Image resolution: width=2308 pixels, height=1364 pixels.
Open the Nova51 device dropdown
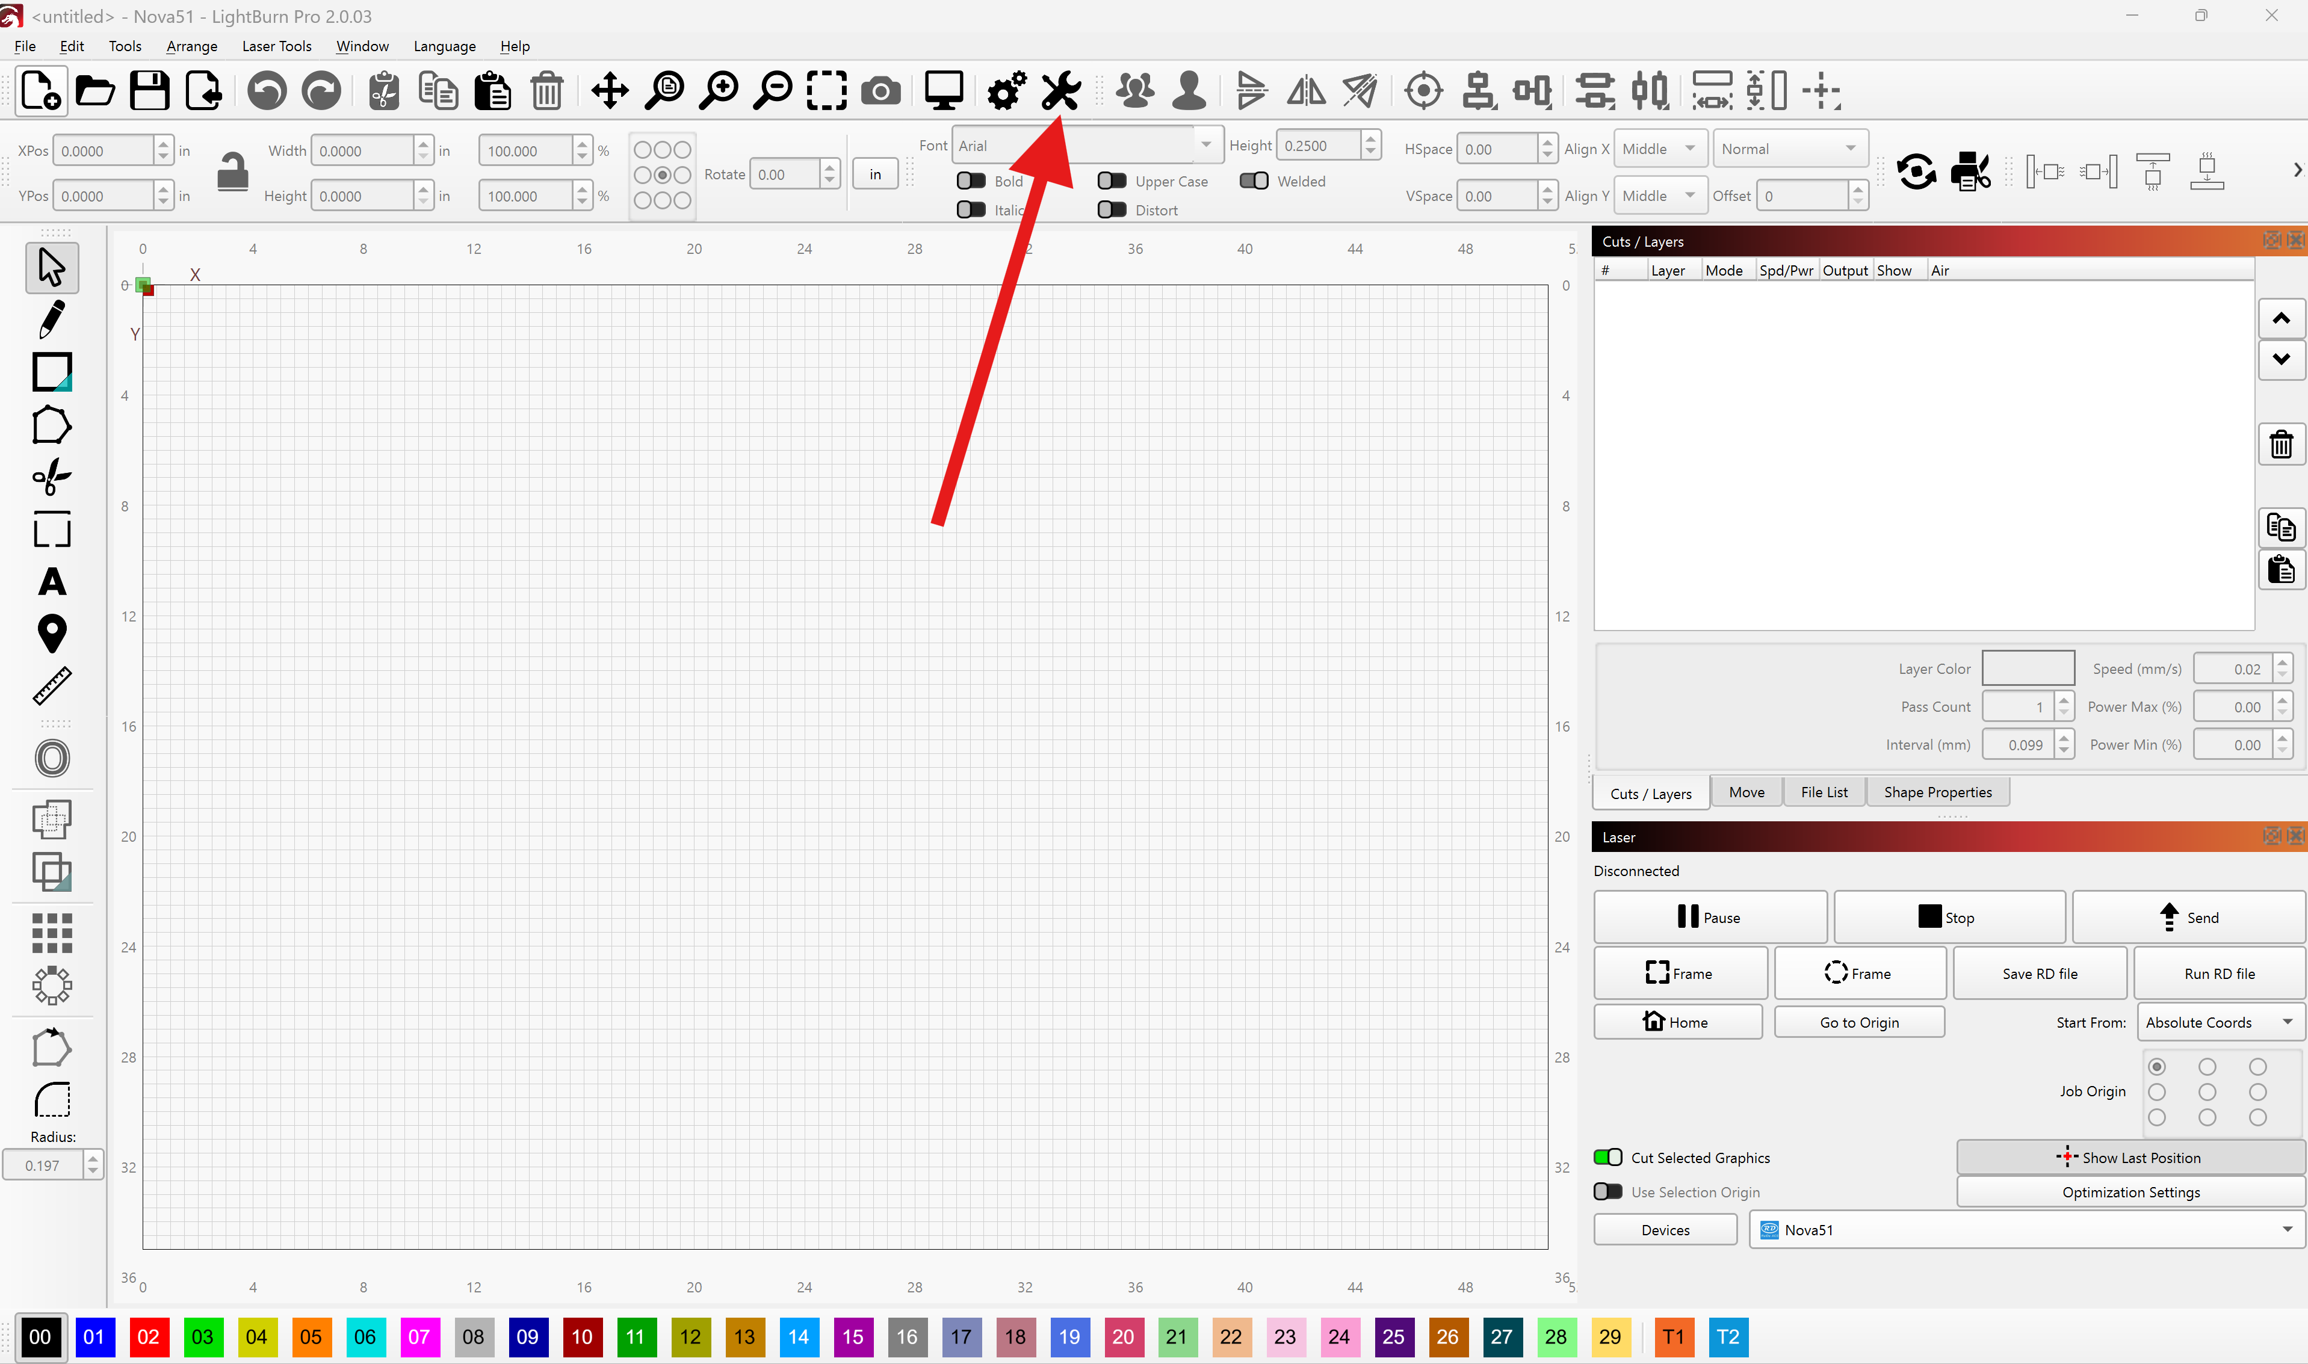(x=2027, y=1230)
